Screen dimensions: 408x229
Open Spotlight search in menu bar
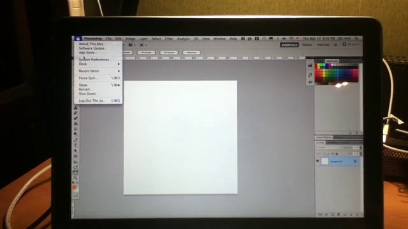point(356,38)
